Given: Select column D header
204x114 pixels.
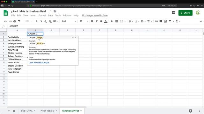Looking at the screenshot, I should coord(67,30).
